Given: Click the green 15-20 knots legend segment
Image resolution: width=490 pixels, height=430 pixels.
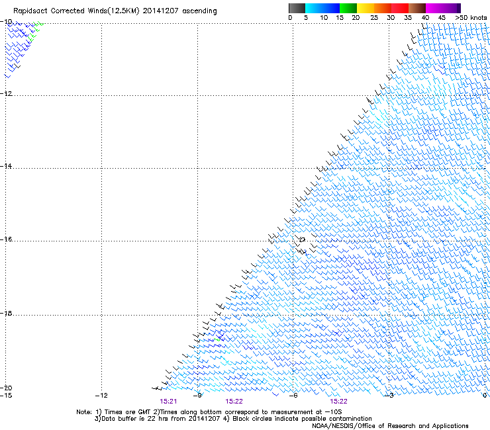Looking at the screenshot, I should point(348,8).
